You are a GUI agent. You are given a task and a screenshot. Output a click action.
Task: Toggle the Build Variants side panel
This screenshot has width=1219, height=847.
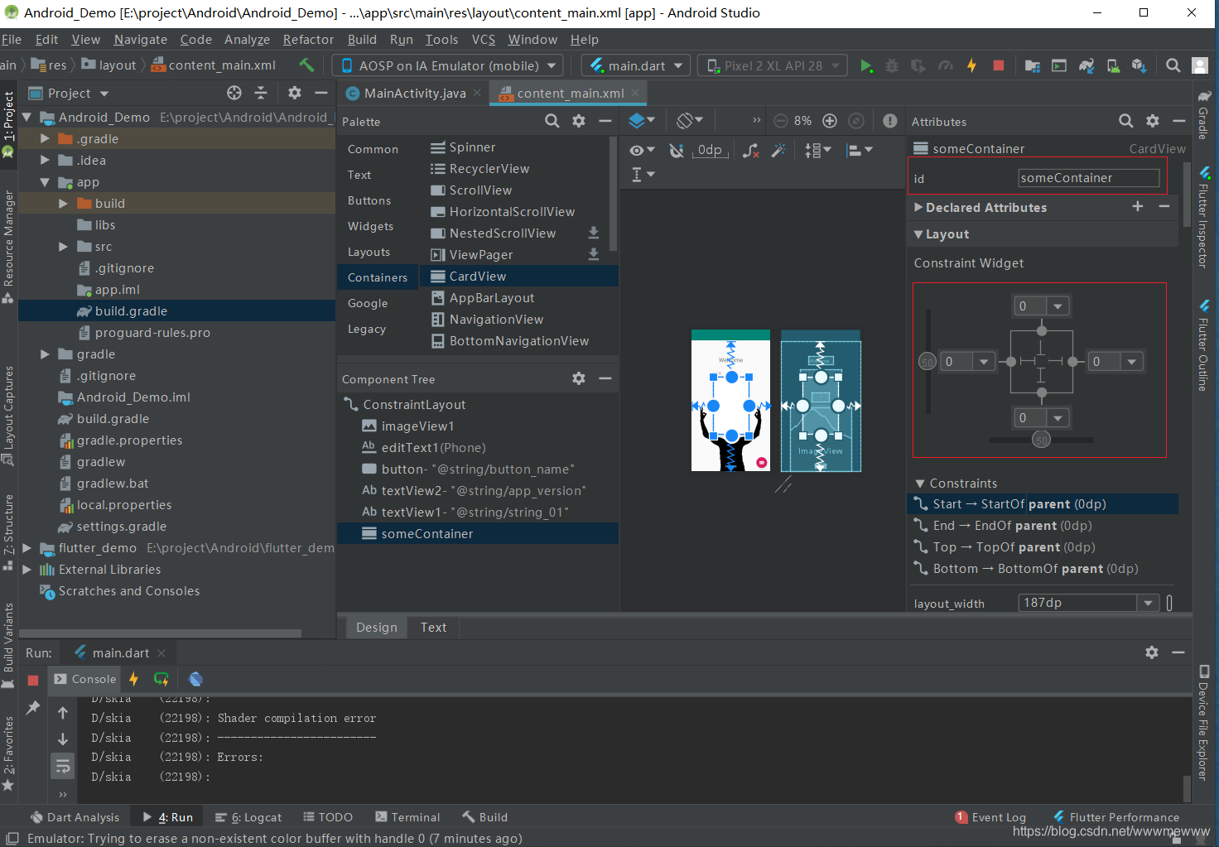point(8,645)
